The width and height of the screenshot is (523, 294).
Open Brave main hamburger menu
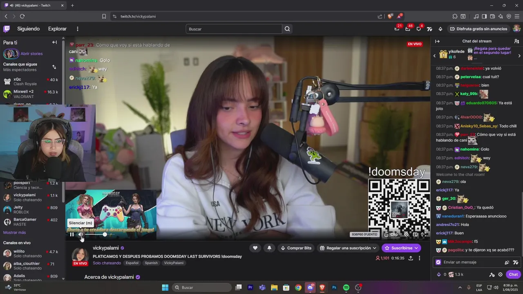[x=517, y=16]
